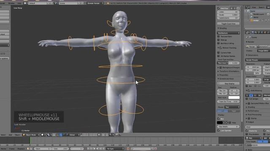
Task: Adjust the PNG Compression slider
Action: [x=258, y=145]
